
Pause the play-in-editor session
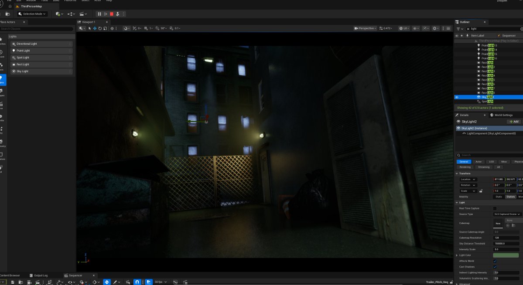tap(99, 14)
